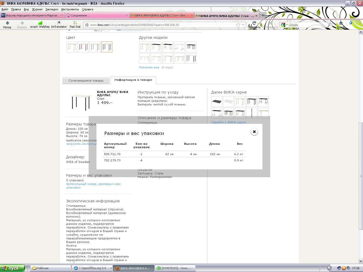Open Журнал menu
The height and width of the screenshot is (272, 363).
click(x=37, y=9)
